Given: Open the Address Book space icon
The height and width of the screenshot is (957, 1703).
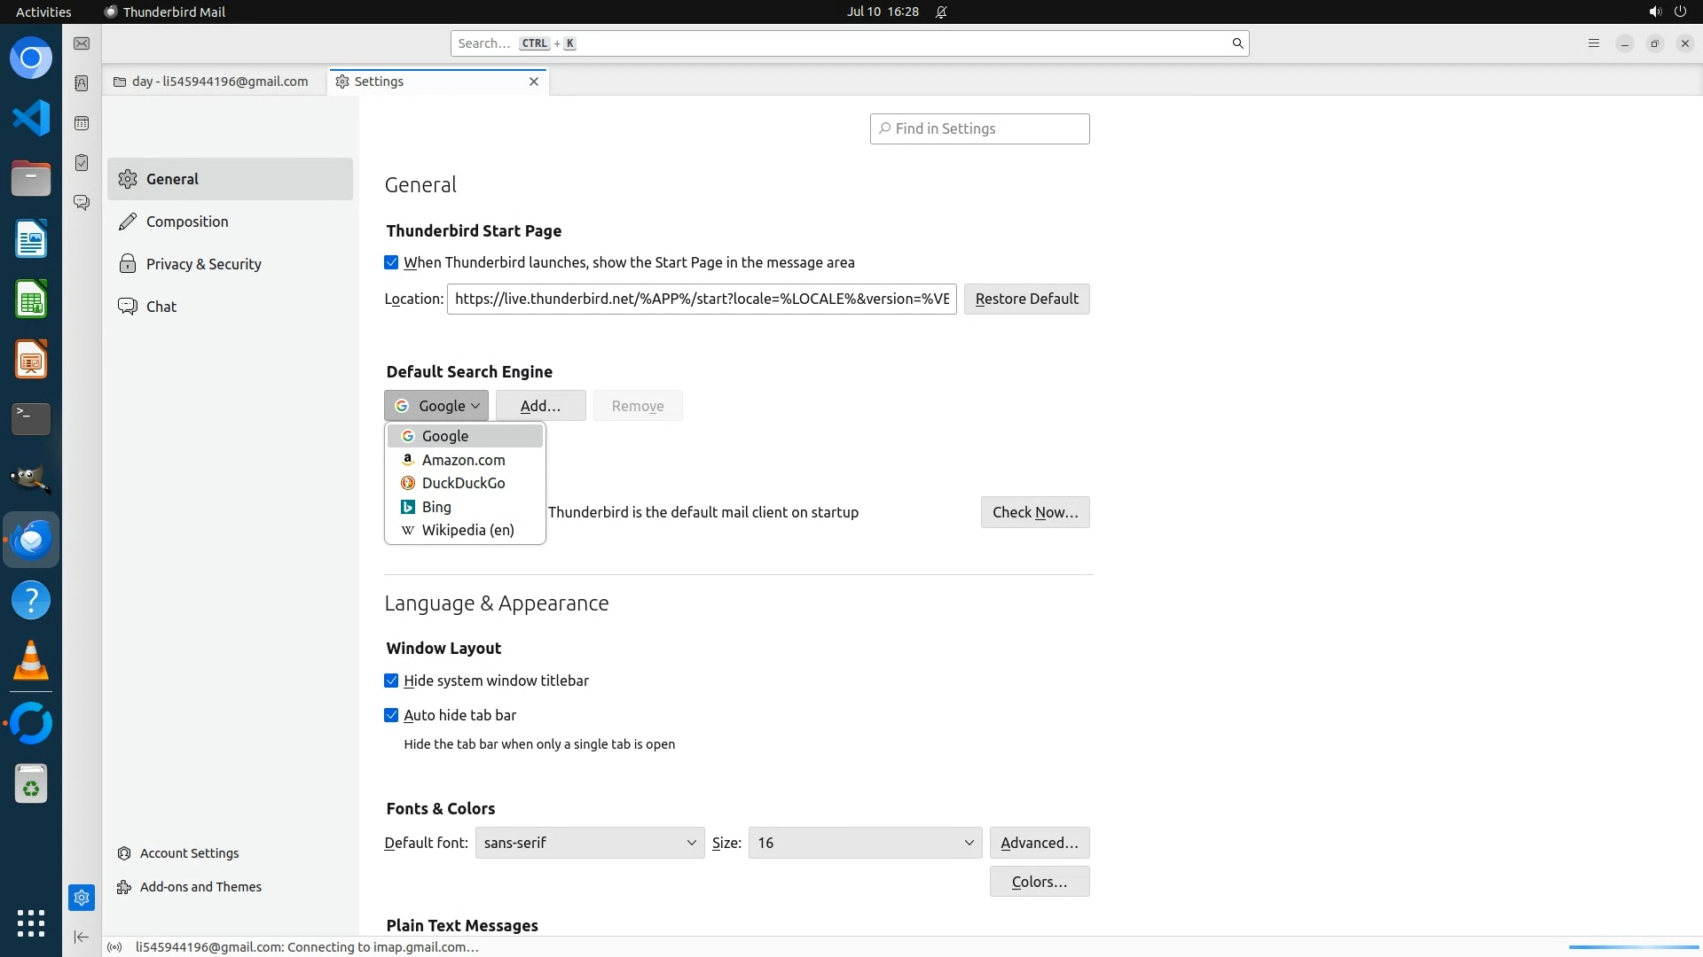Looking at the screenshot, I should tap(82, 83).
